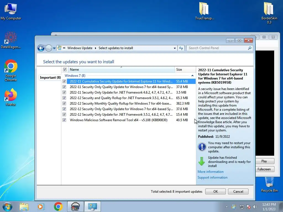Screen dimensions: 283x212
Task: Open the breadcrumb arrow after Windows Update
Action: [95, 48]
